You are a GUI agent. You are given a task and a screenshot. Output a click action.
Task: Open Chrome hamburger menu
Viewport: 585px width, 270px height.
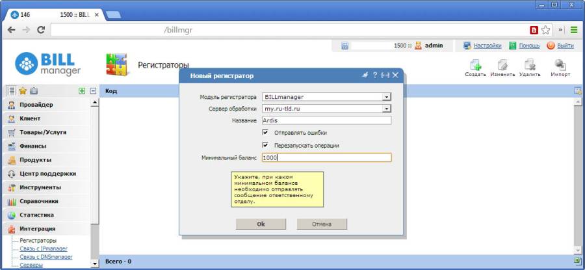573,30
